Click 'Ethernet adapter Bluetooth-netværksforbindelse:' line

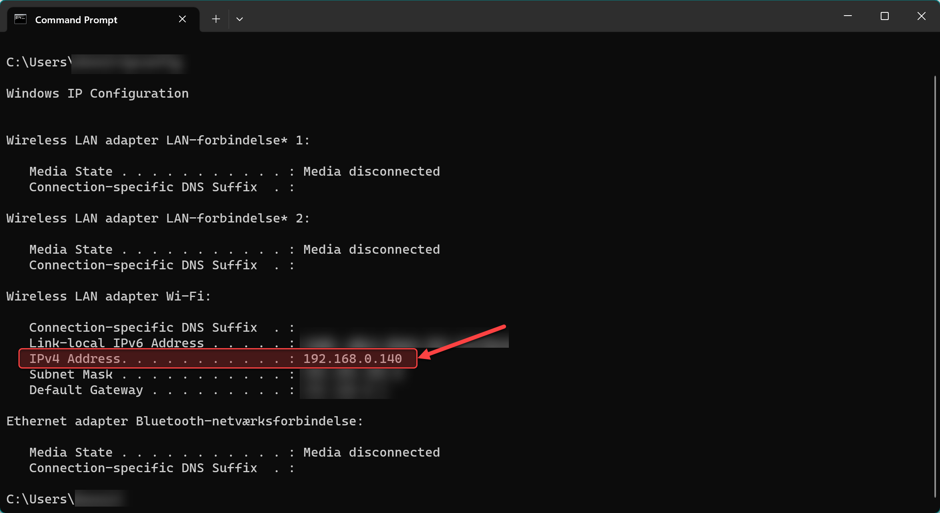[185, 421]
